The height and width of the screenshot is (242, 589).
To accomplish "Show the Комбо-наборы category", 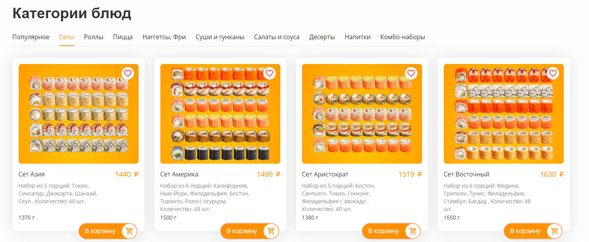I will 403,37.
